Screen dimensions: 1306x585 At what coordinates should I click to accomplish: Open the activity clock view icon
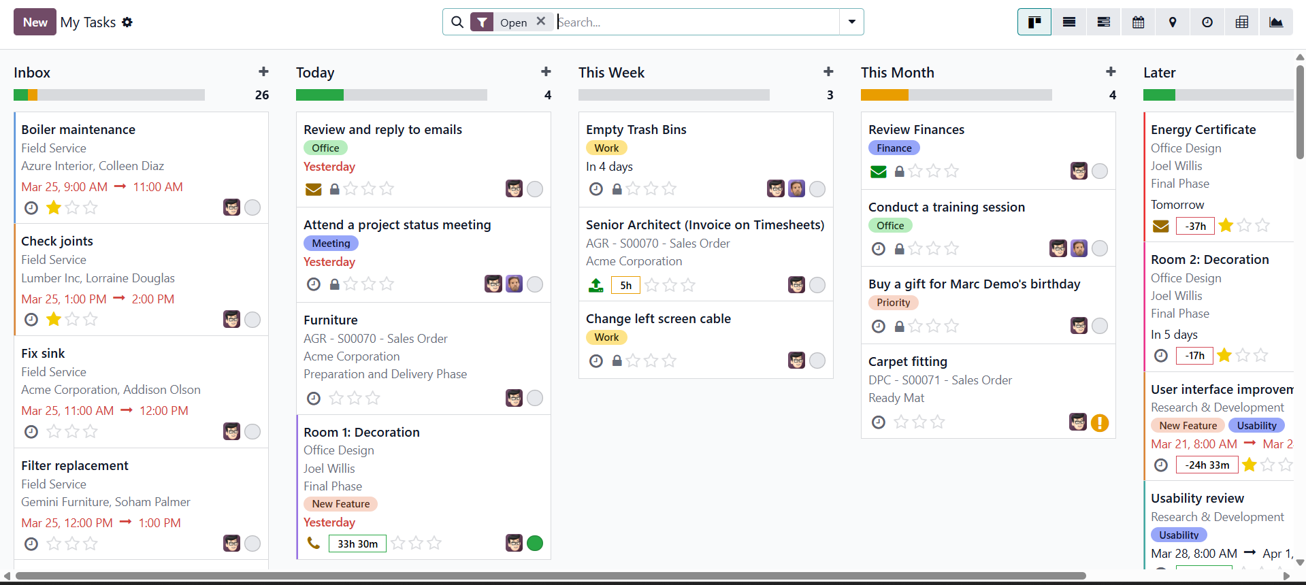point(1207,22)
